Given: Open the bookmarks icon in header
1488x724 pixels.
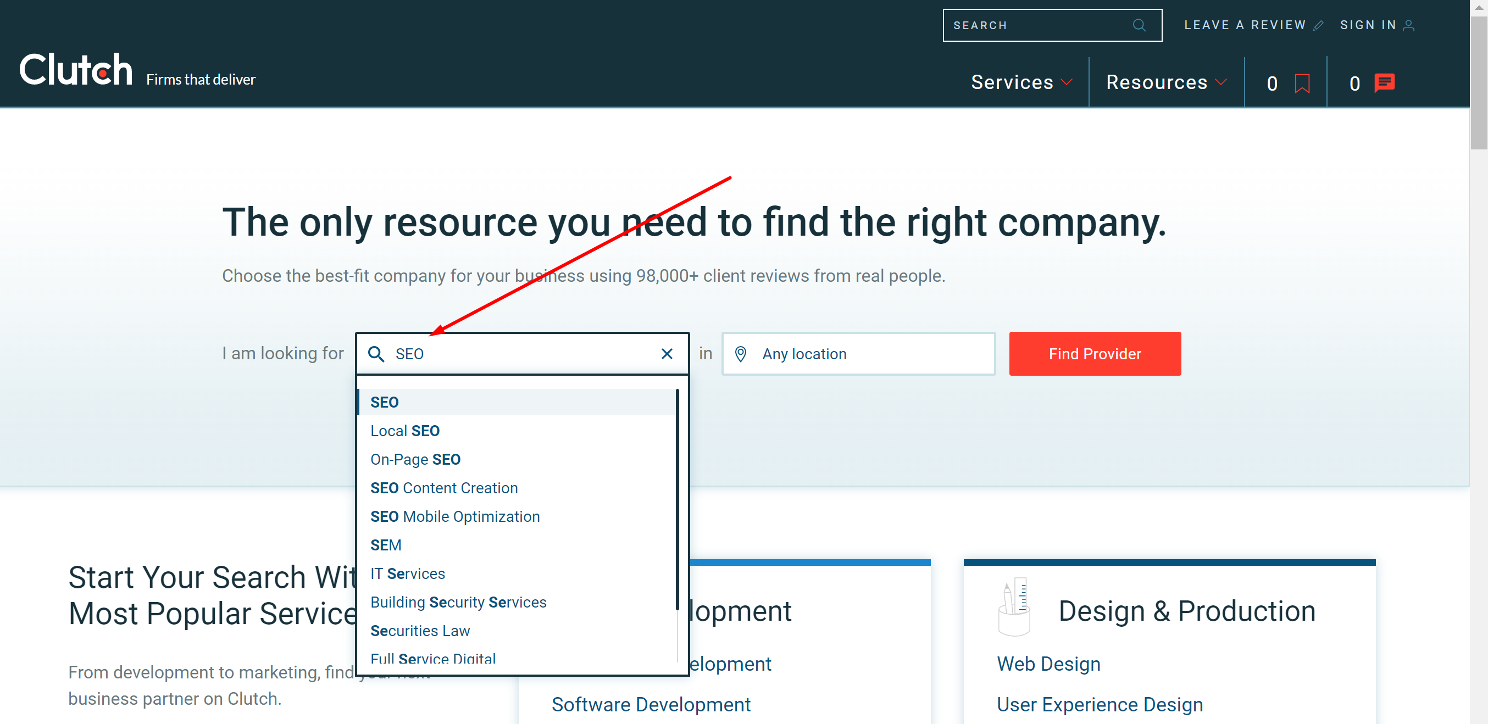Looking at the screenshot, I should point(1302,83).
